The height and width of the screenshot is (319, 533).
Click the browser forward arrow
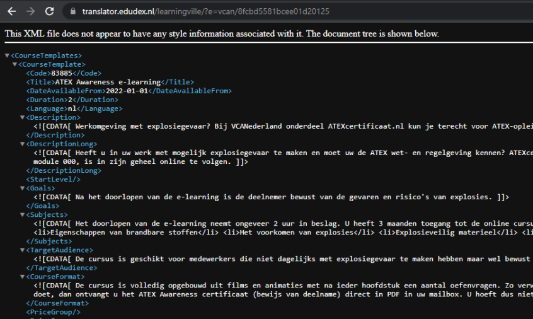pos(31,11)
